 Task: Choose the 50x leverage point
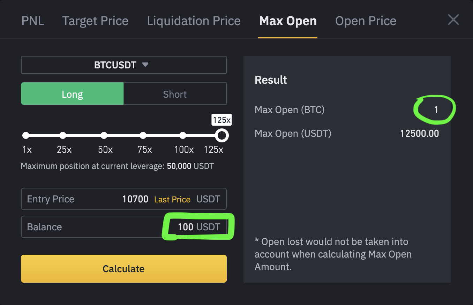point(104,135)
